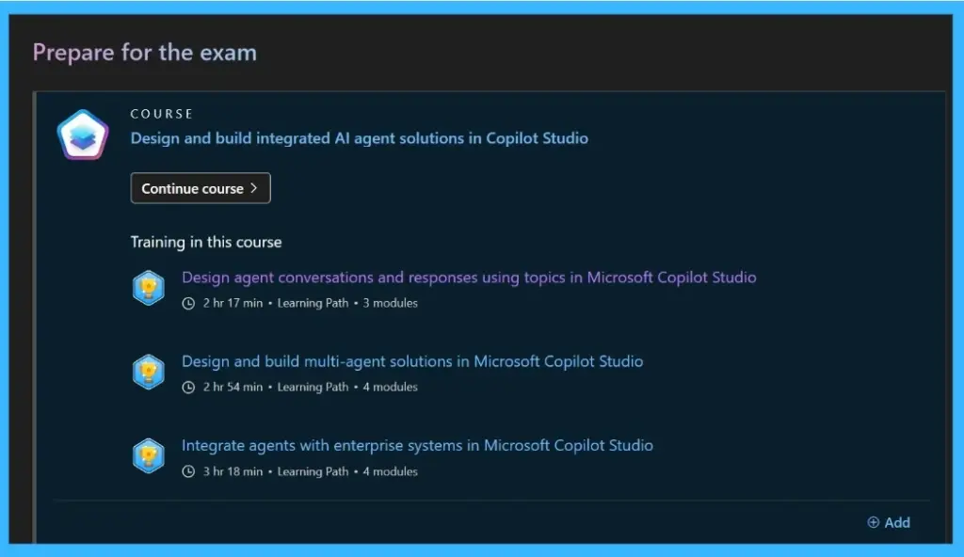Click the 3 modules text under topics path
The height and width of the screenshot is (557, 964).
pos(390,302)
